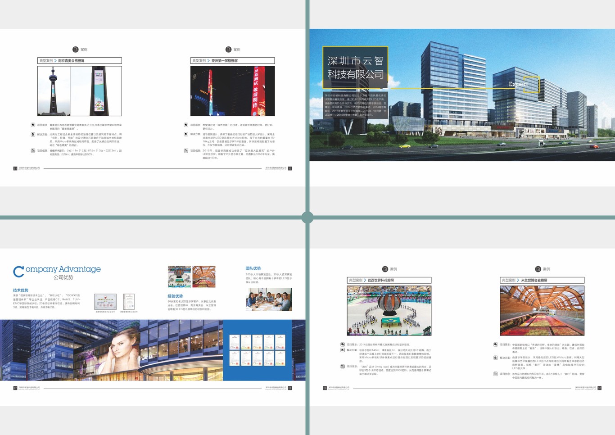Select the 巴西世界杯花棚屏 case title
The width and height of the screenshot is (615, 435).
381,280
